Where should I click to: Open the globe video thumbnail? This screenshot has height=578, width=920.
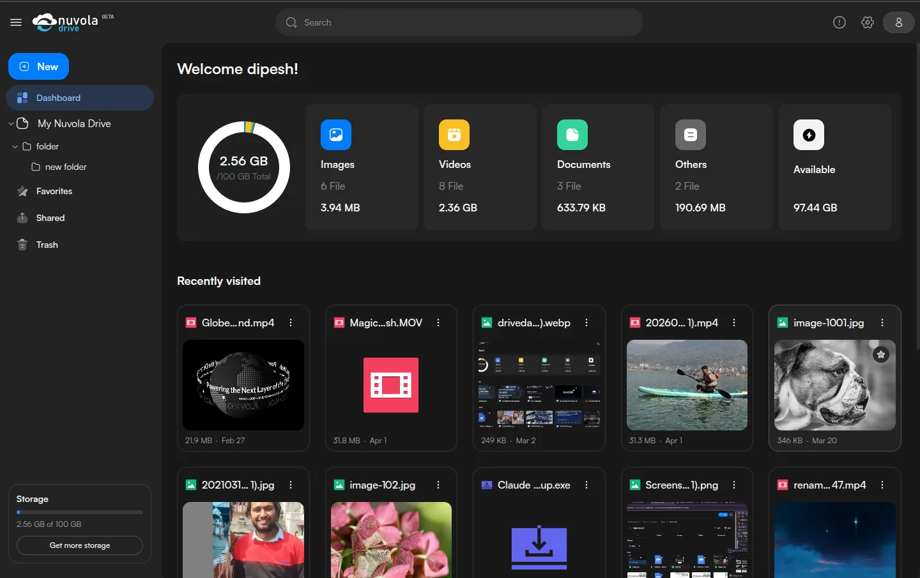243,385
